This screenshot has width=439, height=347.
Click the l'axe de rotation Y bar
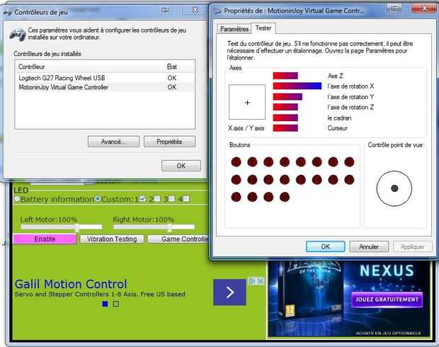pyautogui.click(x=287, y=96)
